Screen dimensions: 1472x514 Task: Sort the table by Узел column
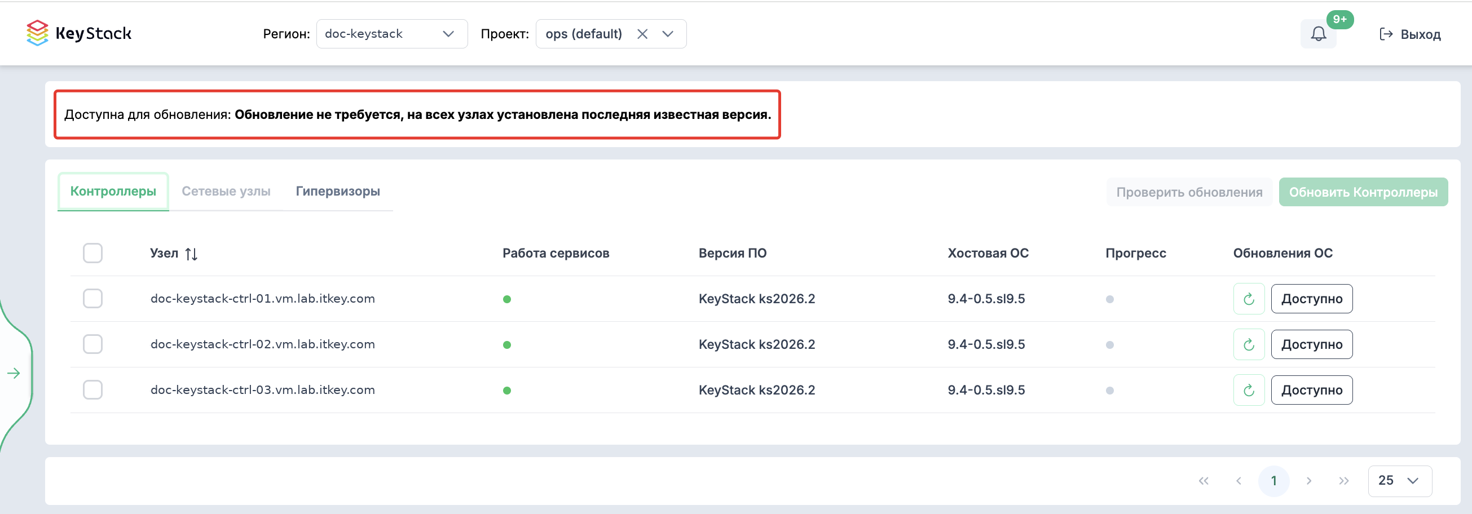(191, 254)
